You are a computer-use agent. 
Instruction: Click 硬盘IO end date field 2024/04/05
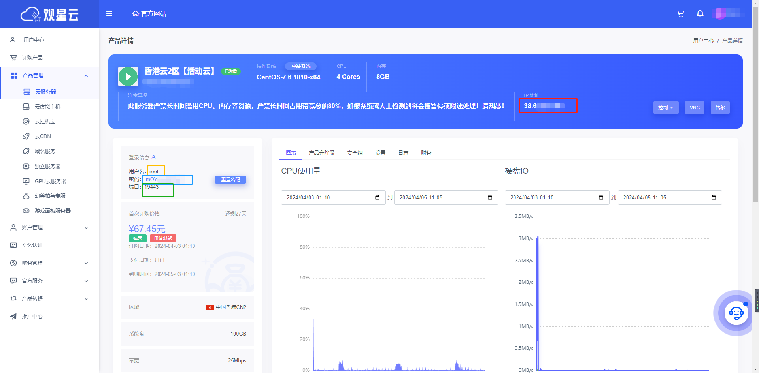click(x=670, y=197)
